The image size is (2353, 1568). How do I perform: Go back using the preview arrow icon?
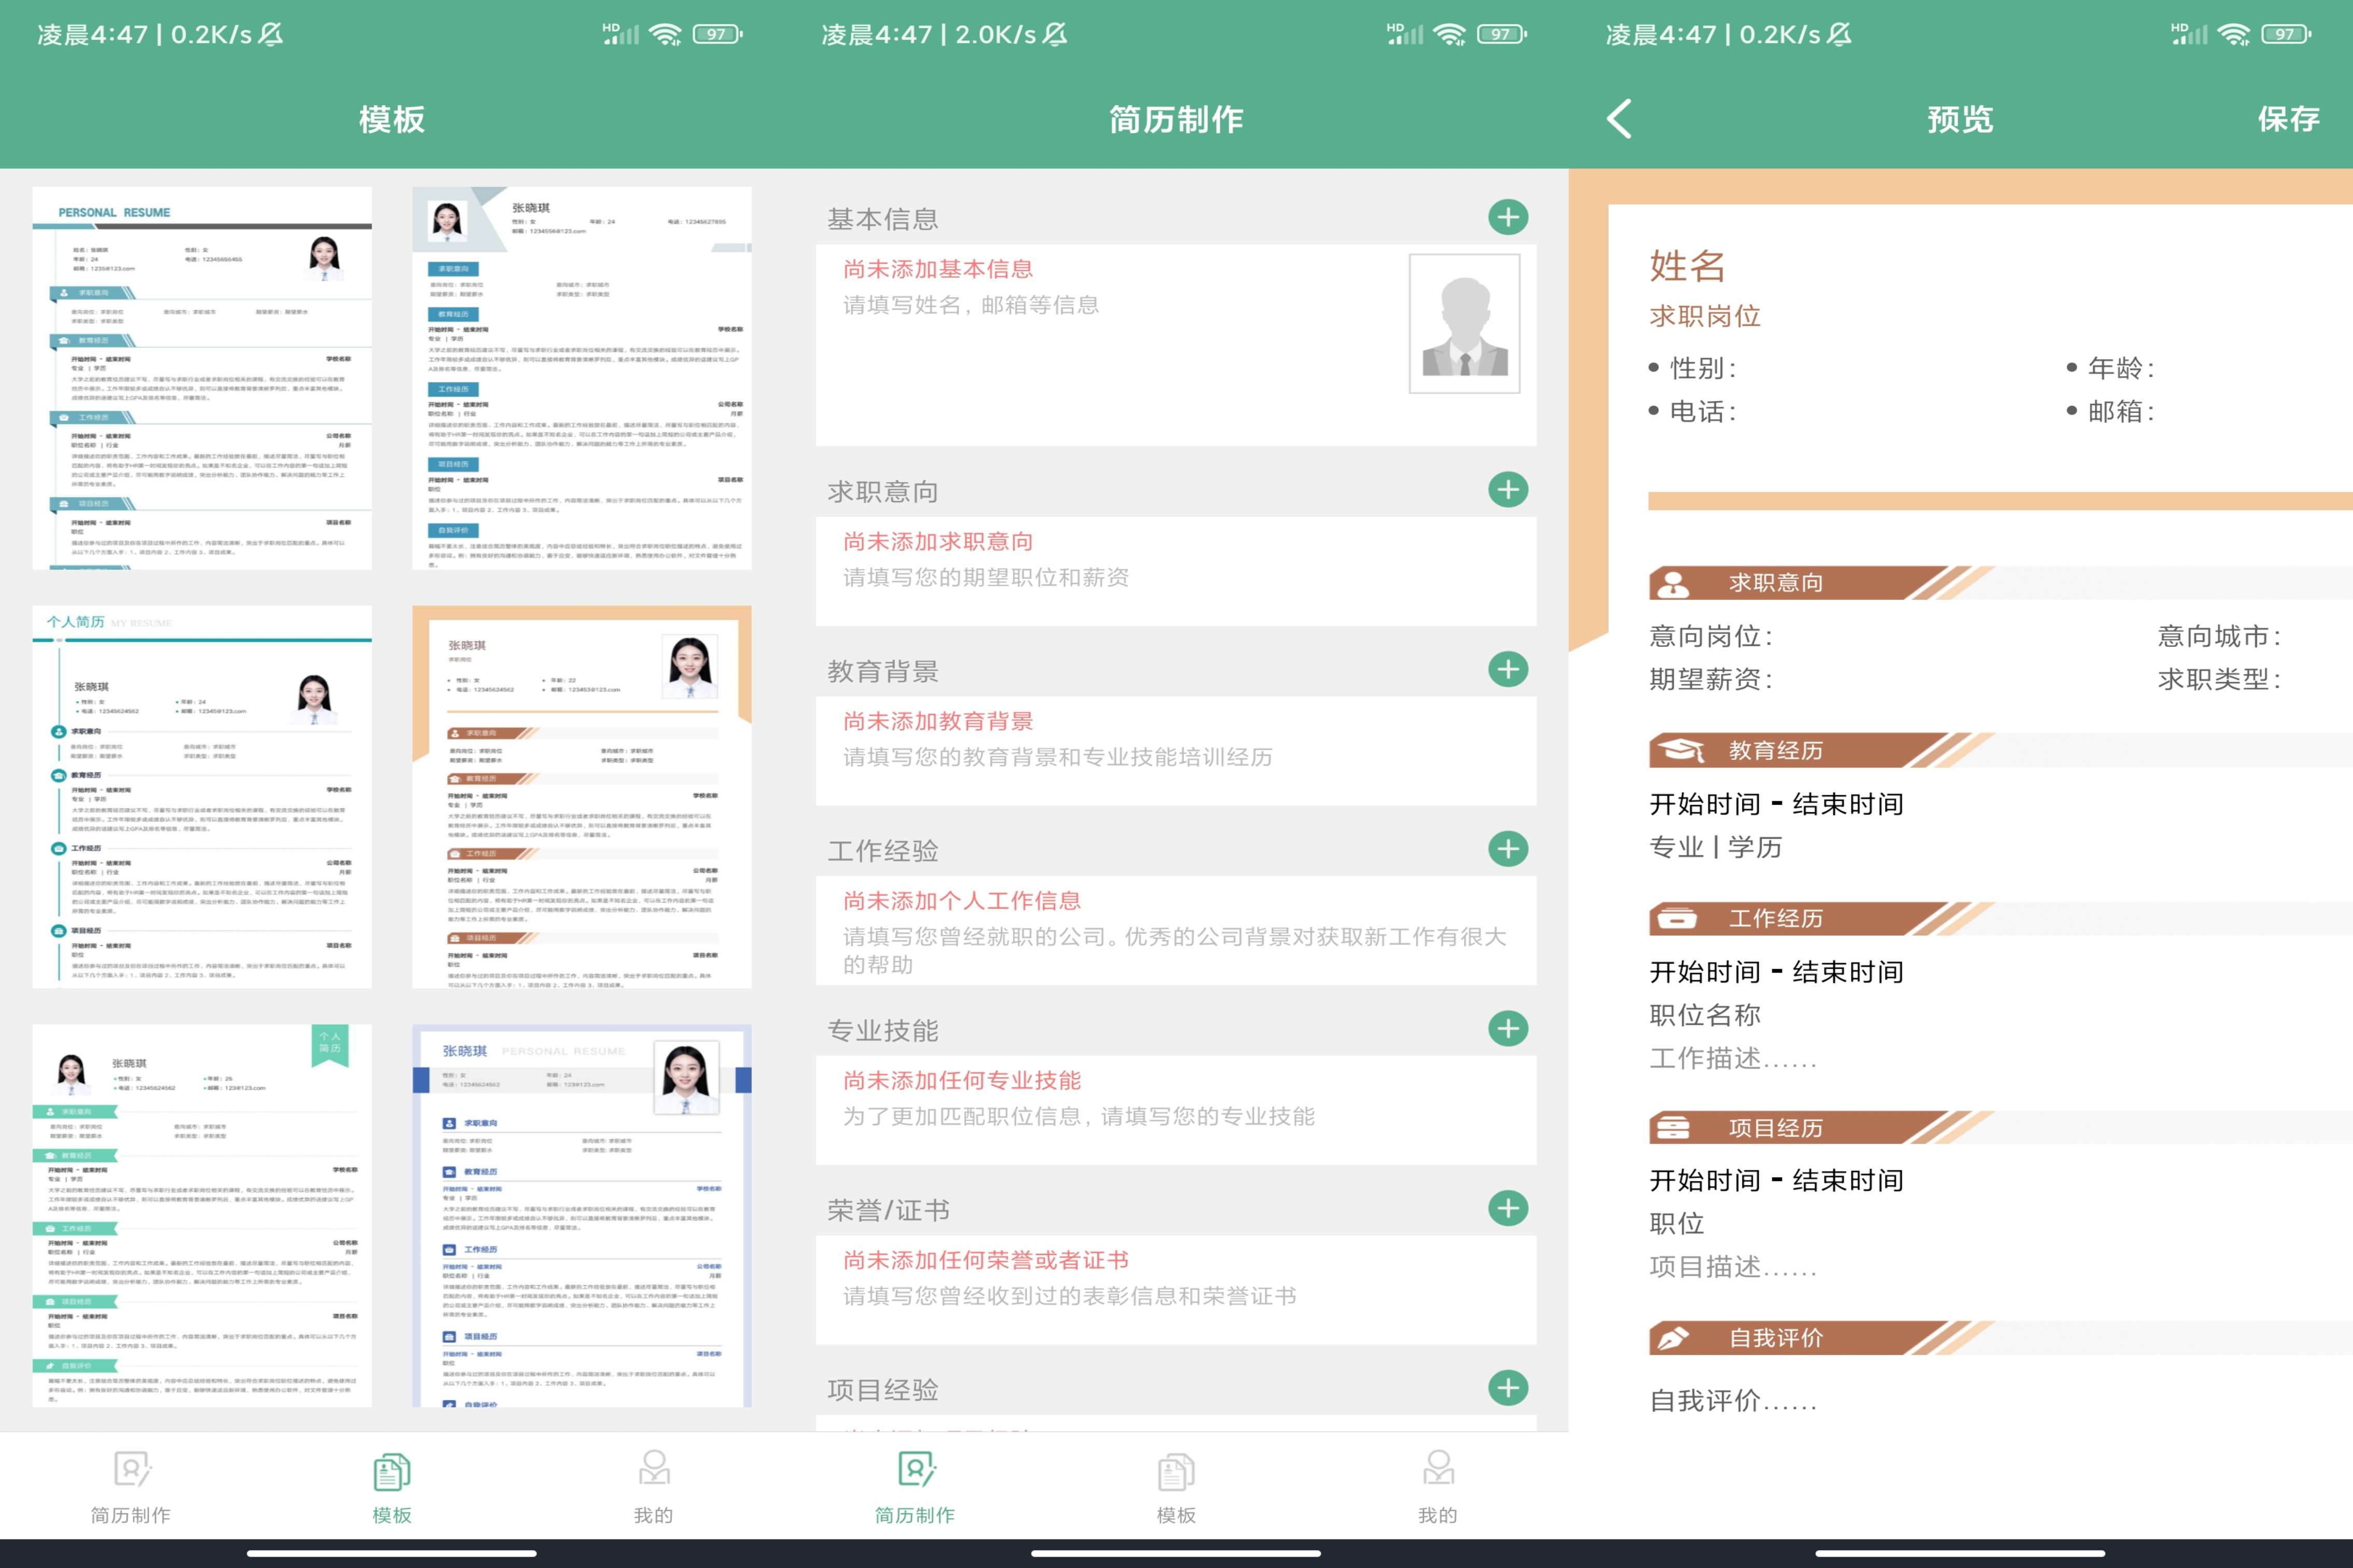coord(1619,119)
